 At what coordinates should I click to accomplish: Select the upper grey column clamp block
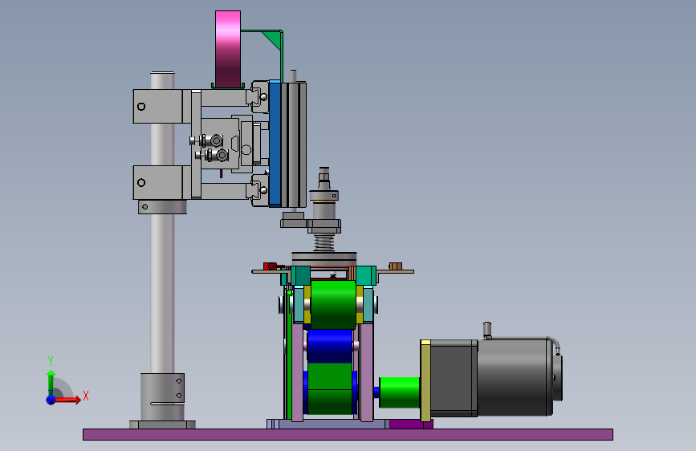[x=158, y=107]
